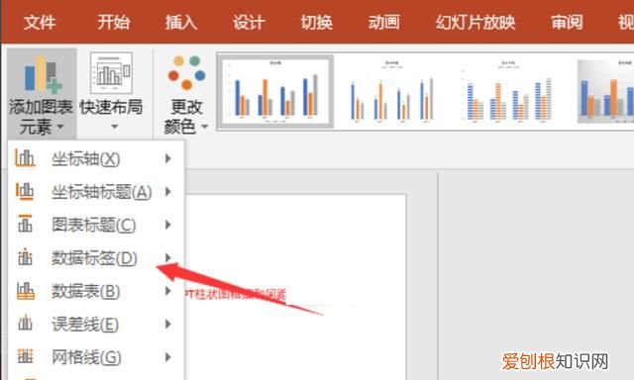Click the 数据表 icon
This screenshot has height=380, width=634.
pyautogui.click(x=26, y=290)
